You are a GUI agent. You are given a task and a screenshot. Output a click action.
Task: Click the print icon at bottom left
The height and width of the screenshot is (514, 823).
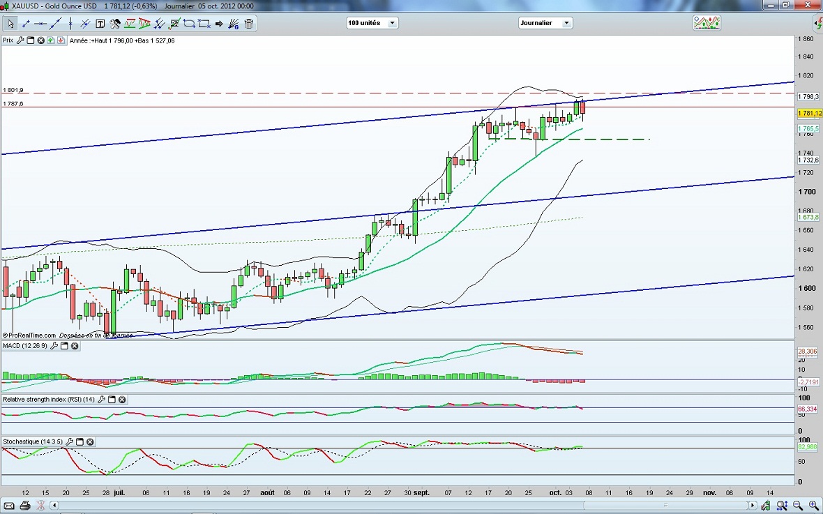pos(25,505)
